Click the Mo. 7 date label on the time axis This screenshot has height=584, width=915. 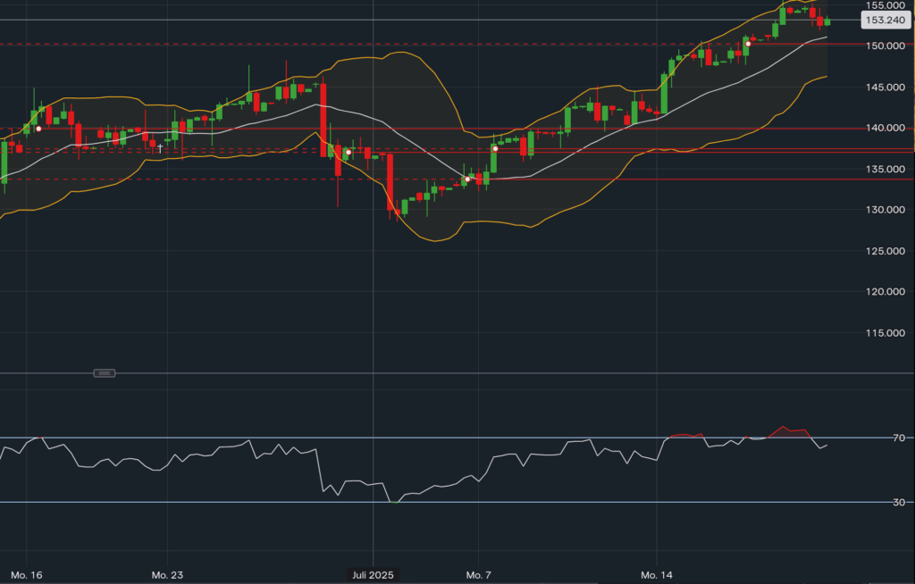[479, 574]
